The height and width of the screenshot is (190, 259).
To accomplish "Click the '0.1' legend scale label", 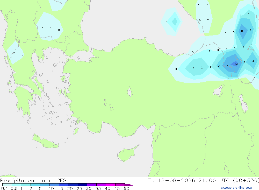I will click(x=4, y=188).
